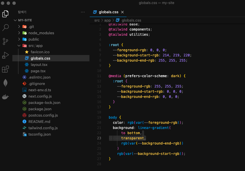This screenshot has height=171, width=245.
Task: Open next-env.d.ts file
Action: click(51, 90)
